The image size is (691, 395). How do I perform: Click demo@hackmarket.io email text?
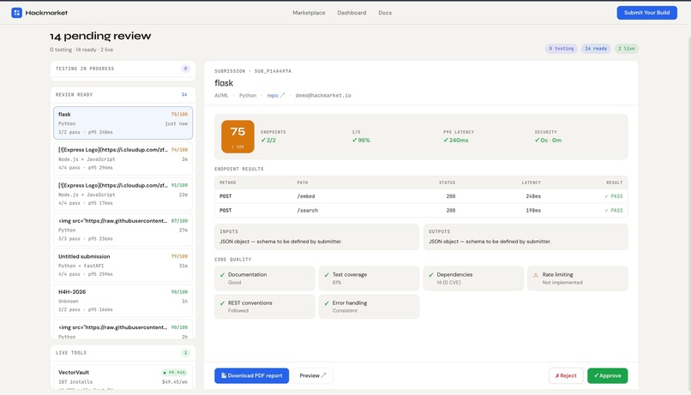(x=323, y=95)
